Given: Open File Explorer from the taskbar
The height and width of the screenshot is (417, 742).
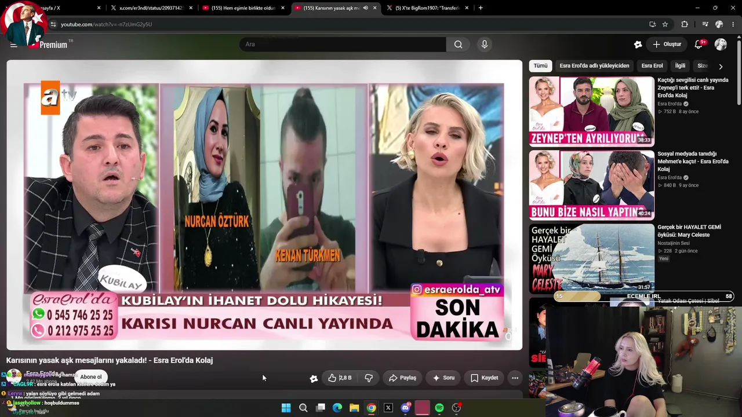Looking at the screenshot, I should coord(354,408).
